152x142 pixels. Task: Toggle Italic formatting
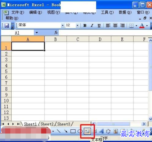click(x=92, y=26)
